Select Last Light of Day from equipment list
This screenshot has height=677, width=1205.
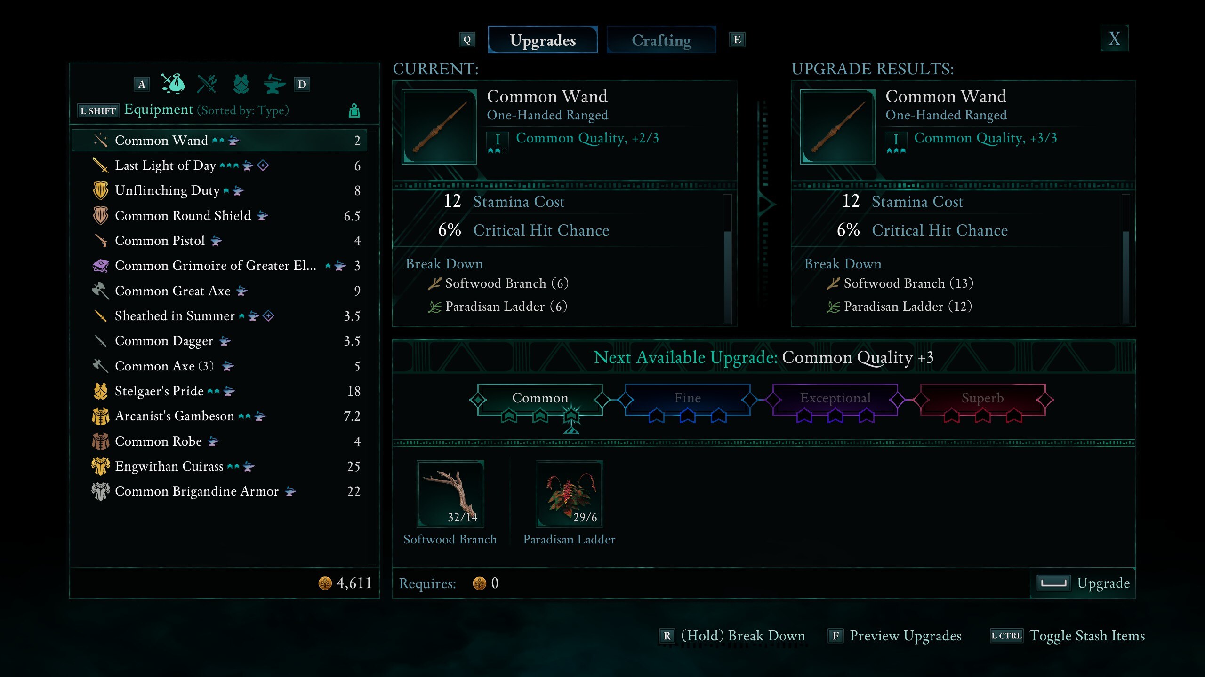(166, 165)
